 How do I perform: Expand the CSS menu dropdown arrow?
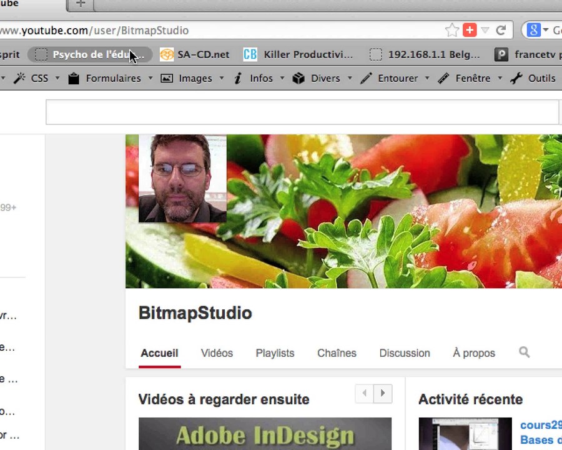click(57, 78)
